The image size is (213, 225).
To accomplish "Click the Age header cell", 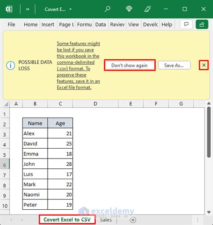I will [x=60, y=123].
